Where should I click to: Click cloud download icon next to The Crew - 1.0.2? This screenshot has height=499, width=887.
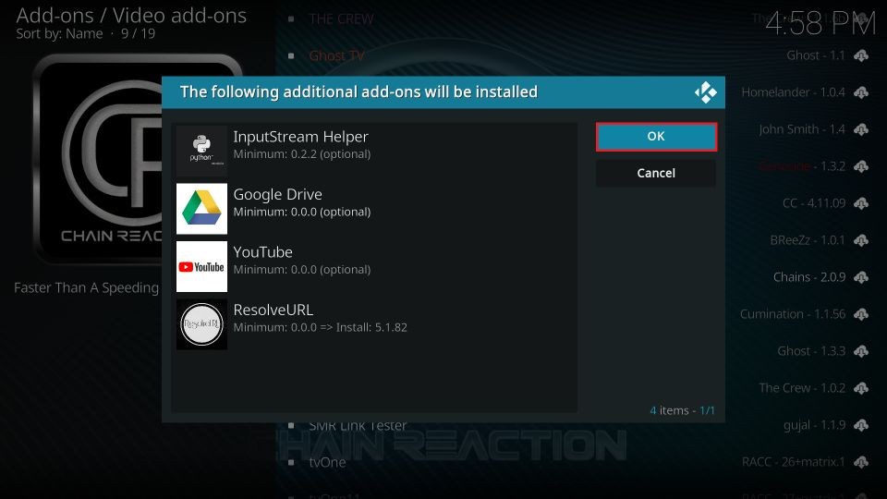[x=861, y=388]
